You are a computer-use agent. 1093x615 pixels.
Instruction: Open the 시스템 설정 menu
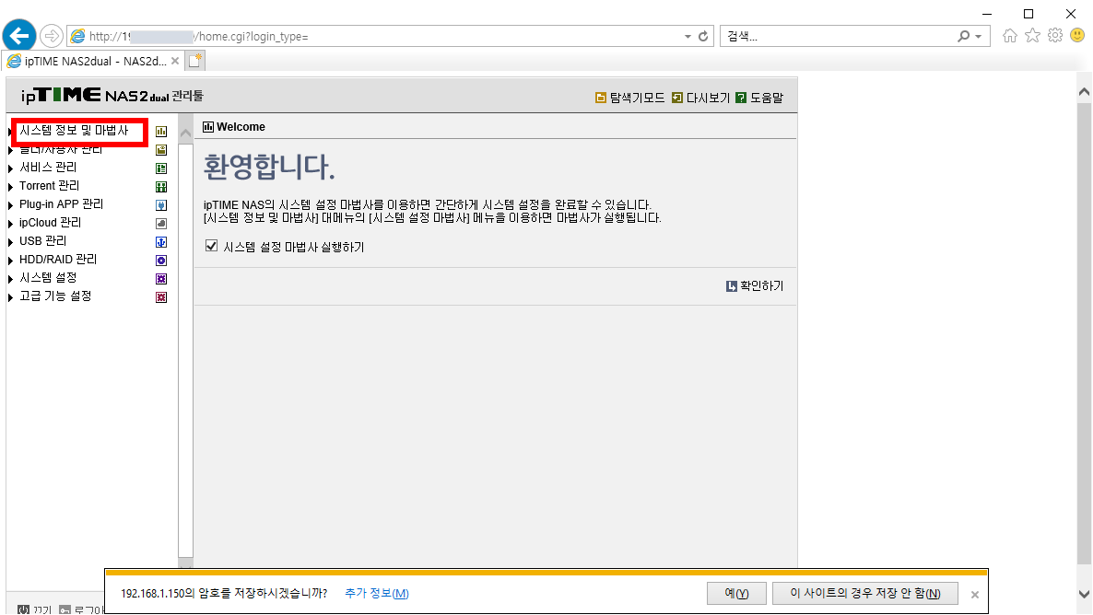(48, 278)
